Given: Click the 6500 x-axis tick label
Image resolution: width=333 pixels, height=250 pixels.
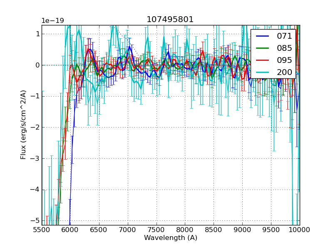Looking at the screenshot, I should [x=99, y=230].
